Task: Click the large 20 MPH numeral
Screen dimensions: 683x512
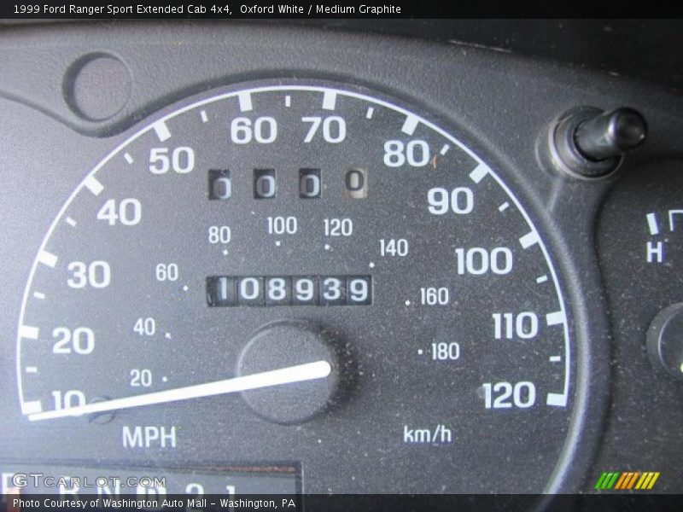Action: (73, 340)
